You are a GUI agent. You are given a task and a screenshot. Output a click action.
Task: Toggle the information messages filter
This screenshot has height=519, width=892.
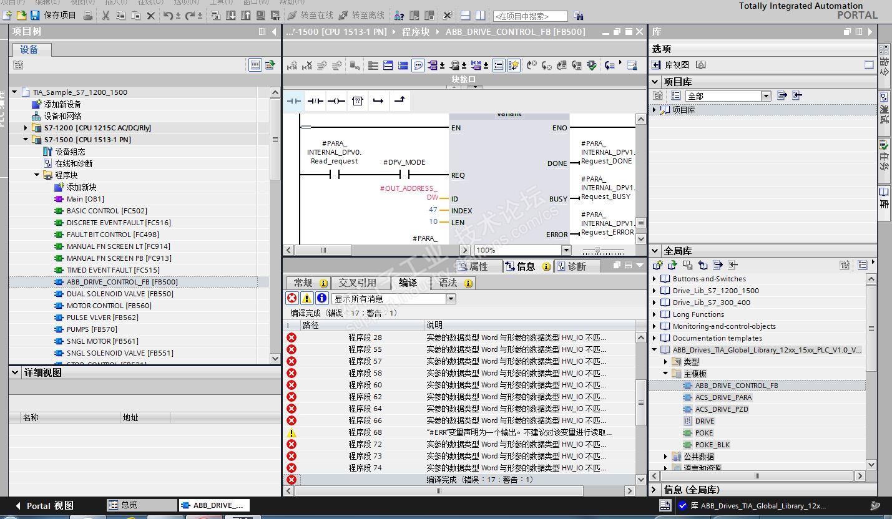click(x=321, y=299)
